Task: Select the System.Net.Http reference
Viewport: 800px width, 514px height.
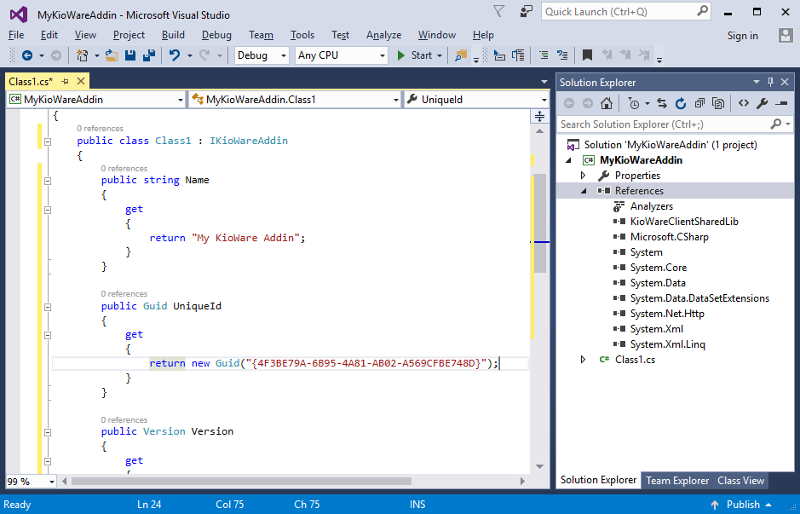Action: [x=667, y=314]
